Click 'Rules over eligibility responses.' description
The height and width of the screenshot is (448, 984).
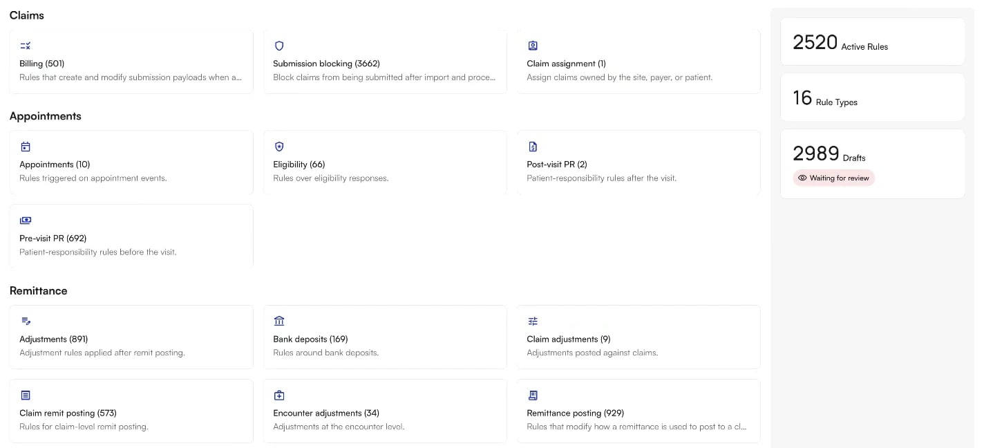coord(331,178)
